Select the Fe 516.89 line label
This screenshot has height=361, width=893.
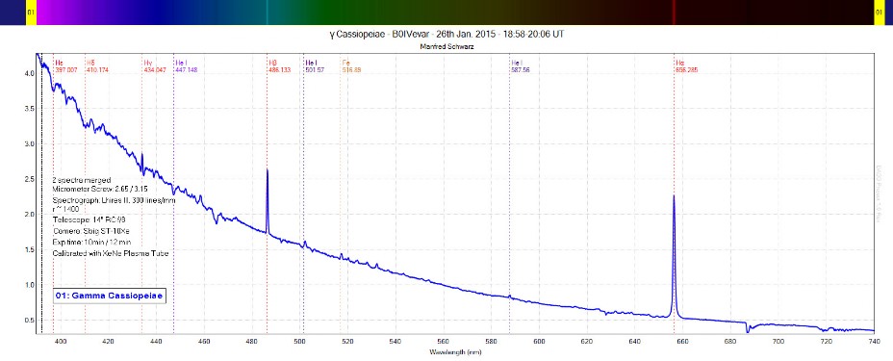pos(351,66)
